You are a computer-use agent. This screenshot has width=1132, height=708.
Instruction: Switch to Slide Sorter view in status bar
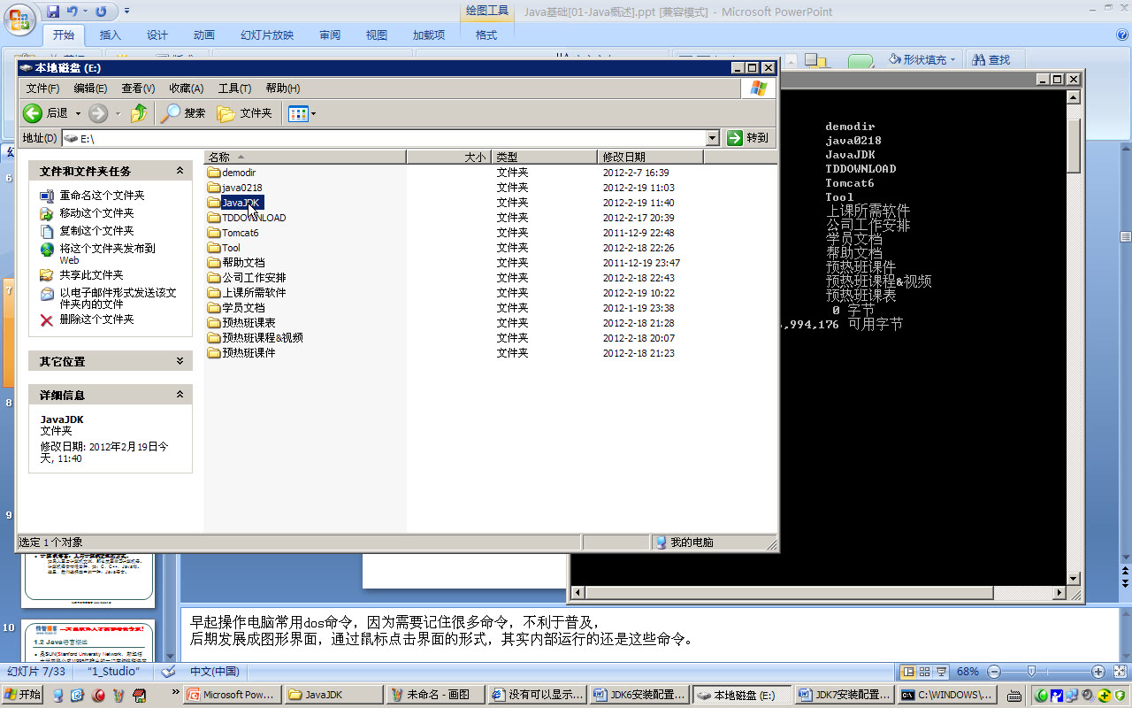coord(923,672)
